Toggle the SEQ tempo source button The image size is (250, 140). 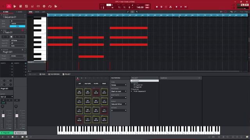147,7
